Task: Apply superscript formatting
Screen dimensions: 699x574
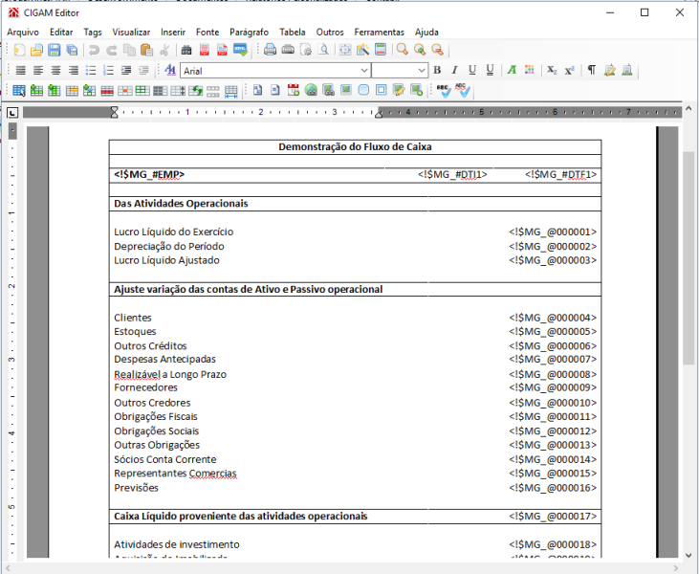Action: pyautogui.click(x=569, y=71)
